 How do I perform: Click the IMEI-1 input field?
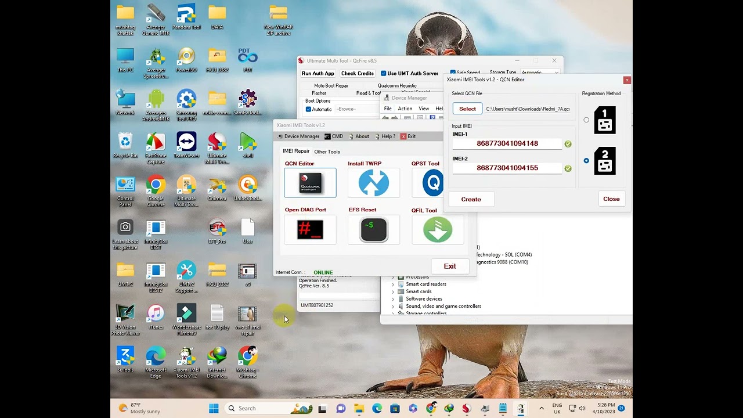pyautogui.click(x=507, y=143)
